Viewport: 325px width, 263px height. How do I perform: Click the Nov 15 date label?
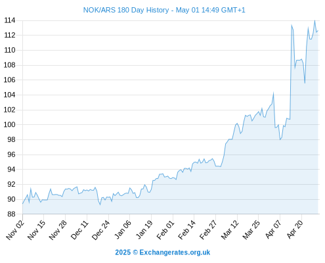37,229
